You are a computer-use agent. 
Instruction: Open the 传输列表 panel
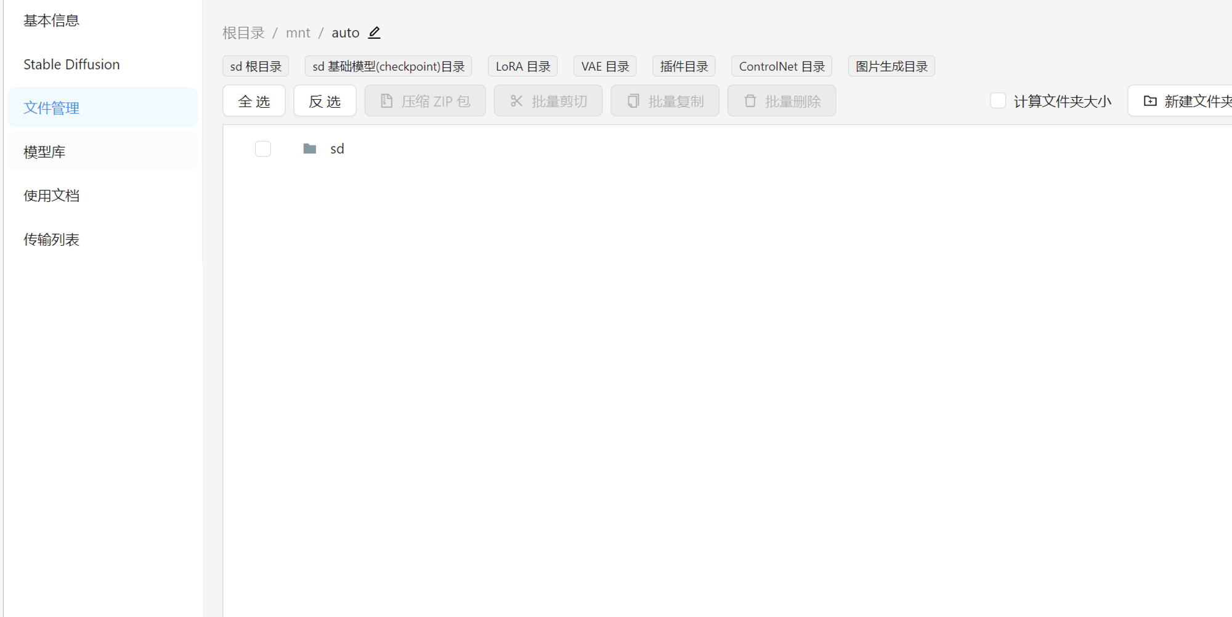pyautogui.click(x=51, y=240)
